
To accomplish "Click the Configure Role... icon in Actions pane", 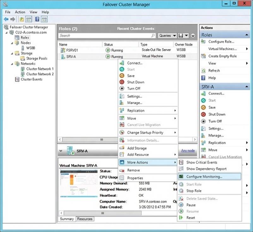I will pos(203,42).
